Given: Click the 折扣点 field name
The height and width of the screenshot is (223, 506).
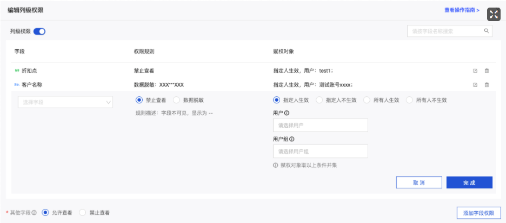Looking at the screenshot, I should coord(29,70).
